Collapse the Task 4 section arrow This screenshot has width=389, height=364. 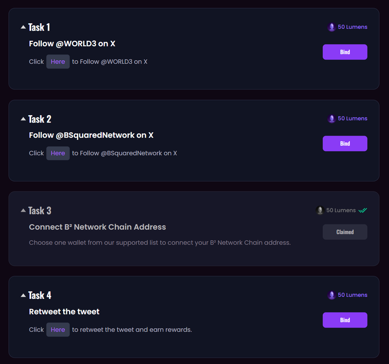pyautogui.click(x=23, y=295)
